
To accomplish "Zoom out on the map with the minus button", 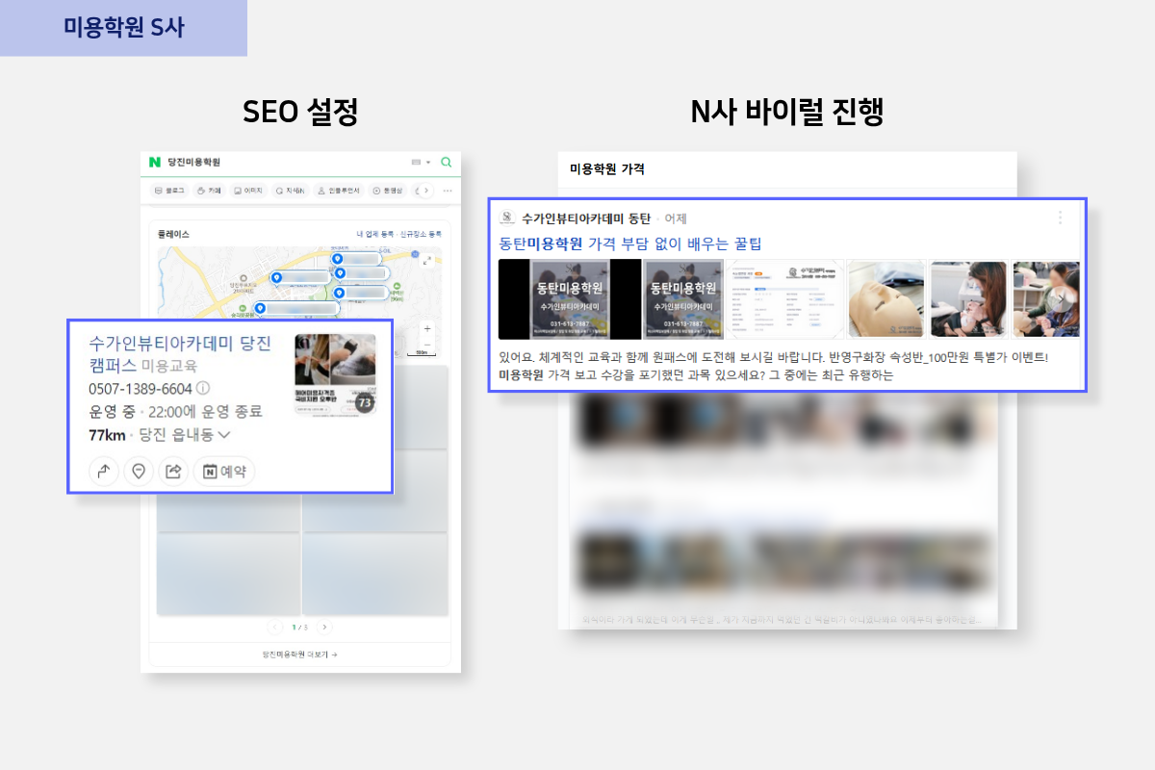I will (427, 343).
